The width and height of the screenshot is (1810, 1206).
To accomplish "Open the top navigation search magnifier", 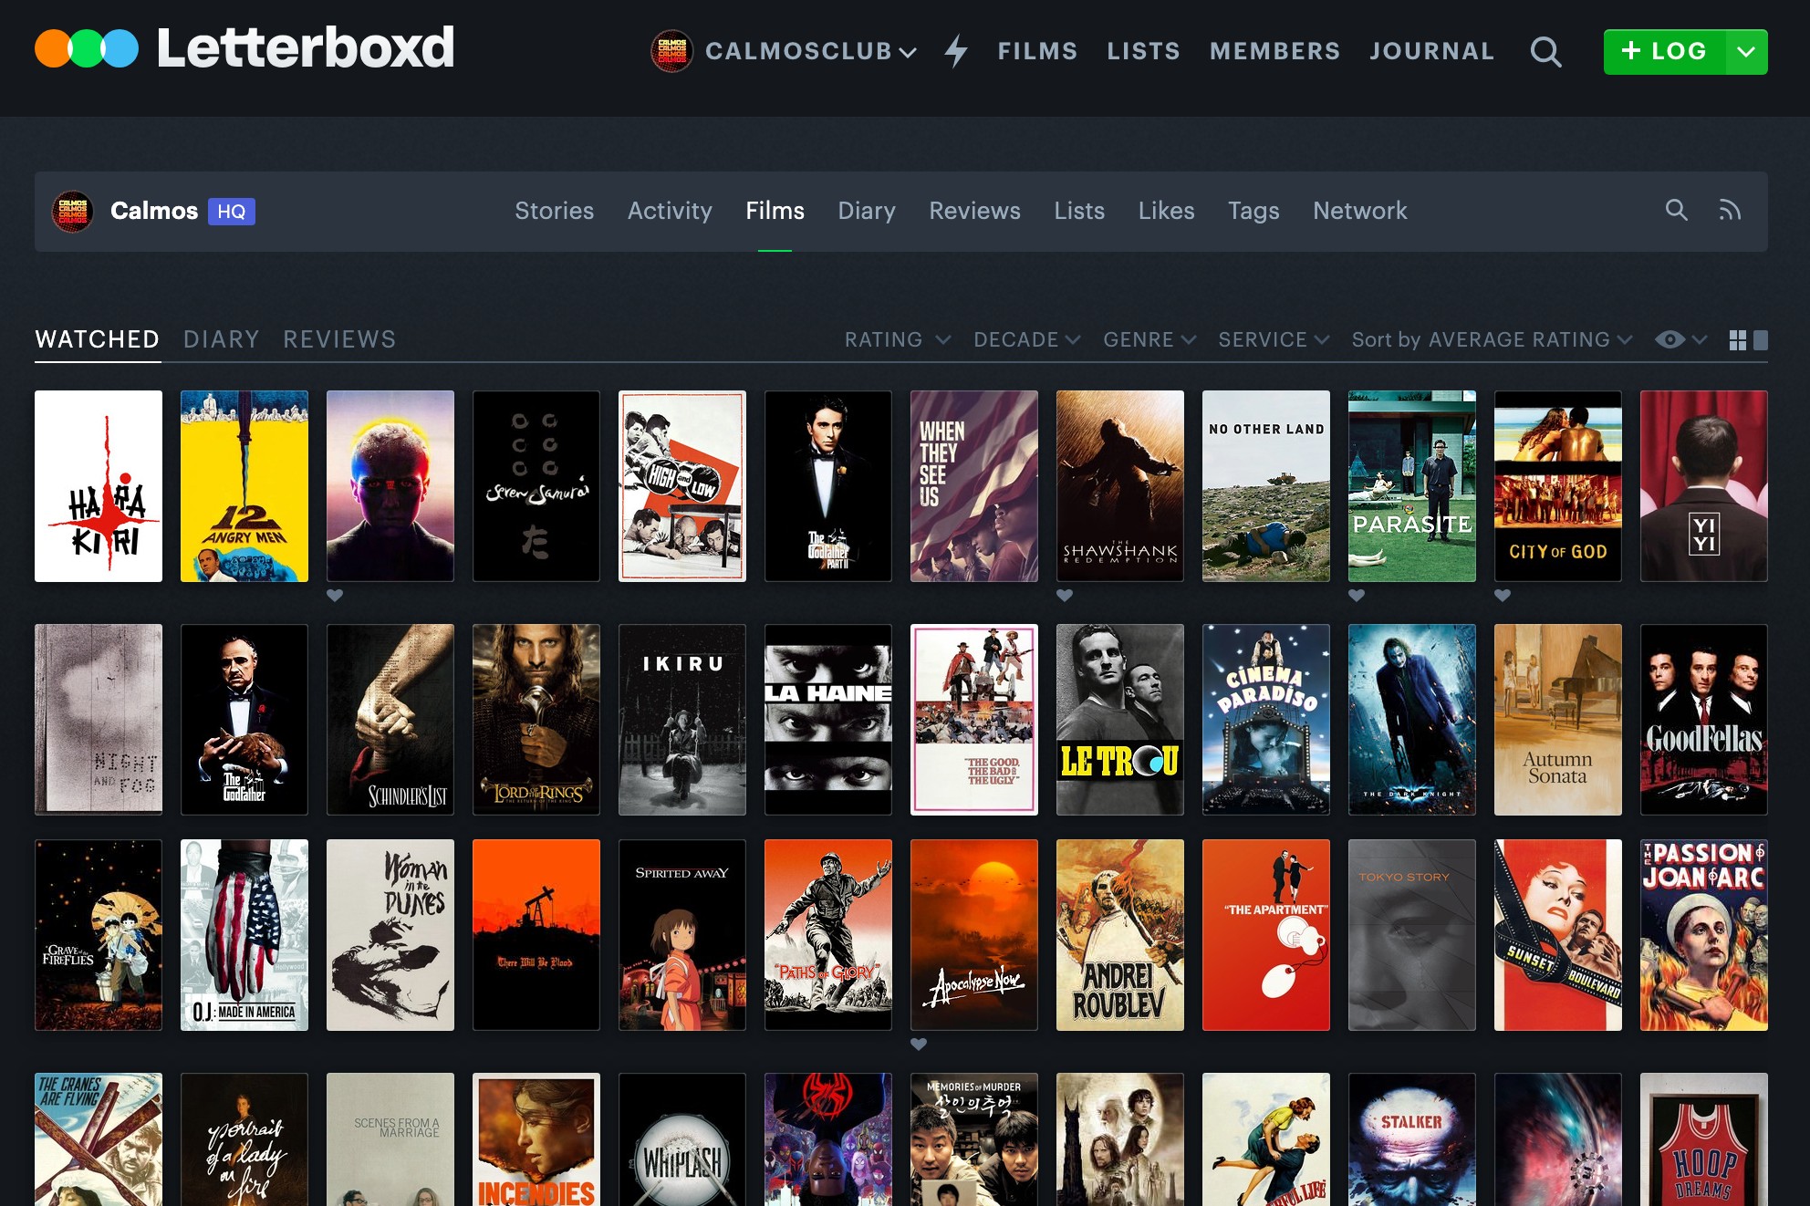I will click(x=1545, y=52).
